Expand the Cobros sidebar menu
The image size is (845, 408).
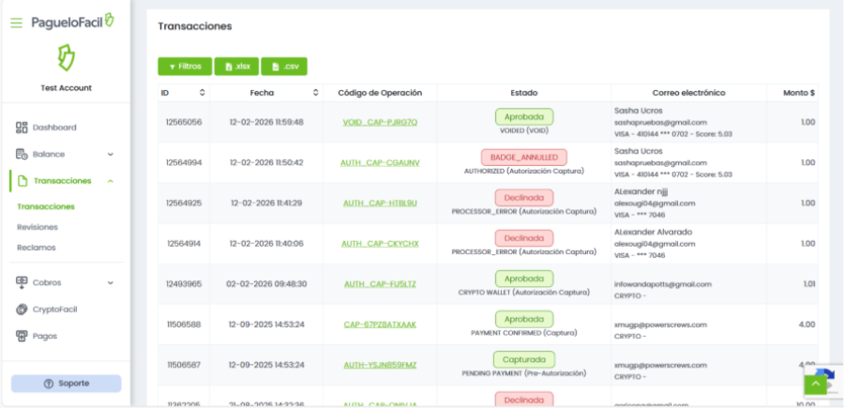click(x=110, y=281)
